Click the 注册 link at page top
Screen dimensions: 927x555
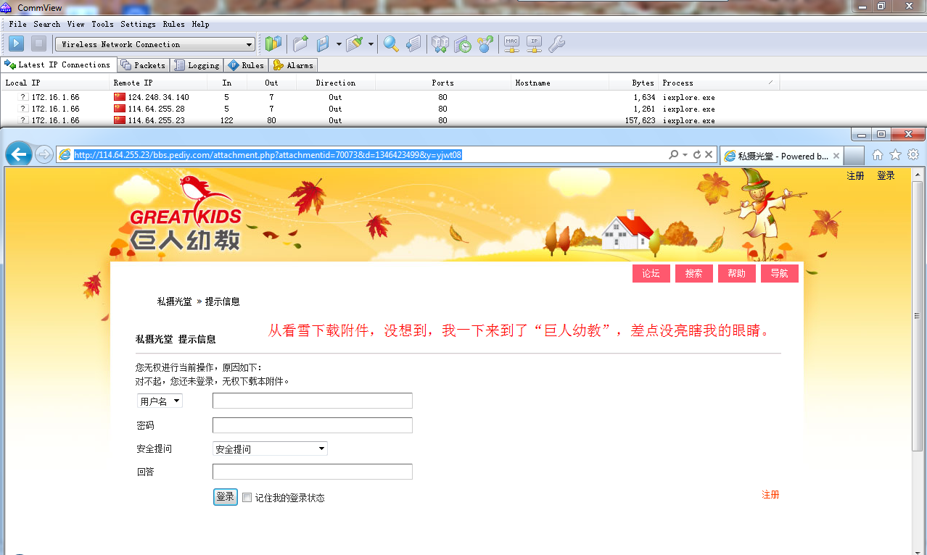(855, 175)
